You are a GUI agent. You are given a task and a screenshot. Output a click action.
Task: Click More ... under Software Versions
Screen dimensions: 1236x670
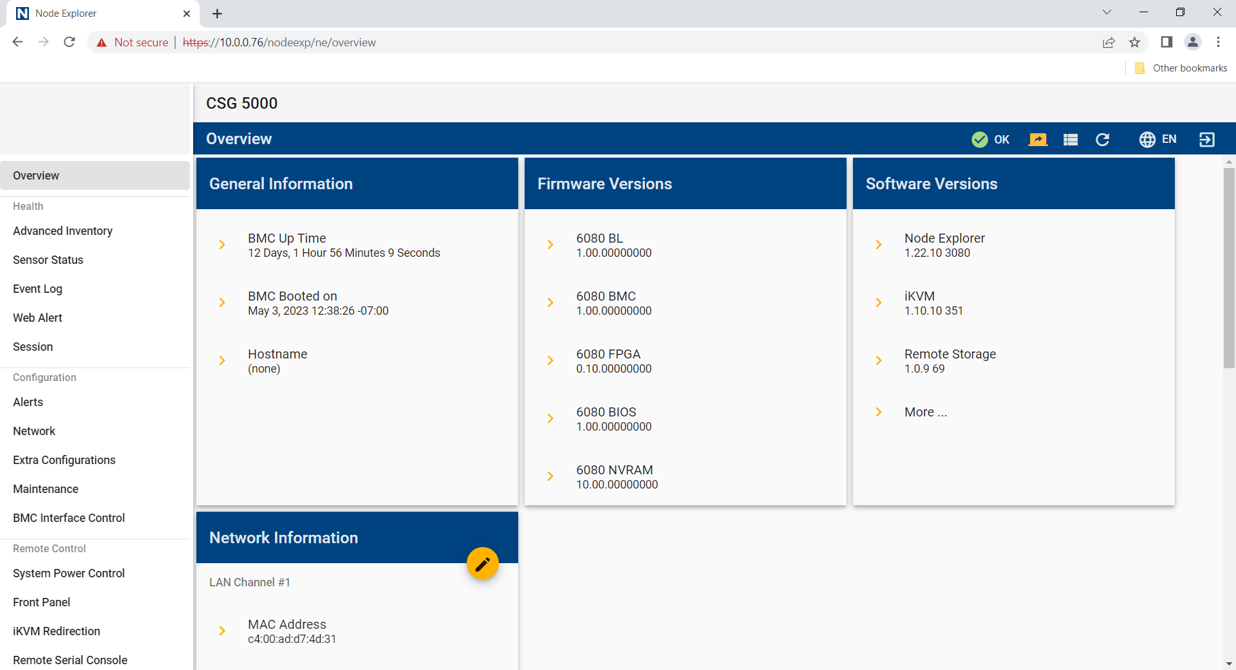(x=926, y=412)
